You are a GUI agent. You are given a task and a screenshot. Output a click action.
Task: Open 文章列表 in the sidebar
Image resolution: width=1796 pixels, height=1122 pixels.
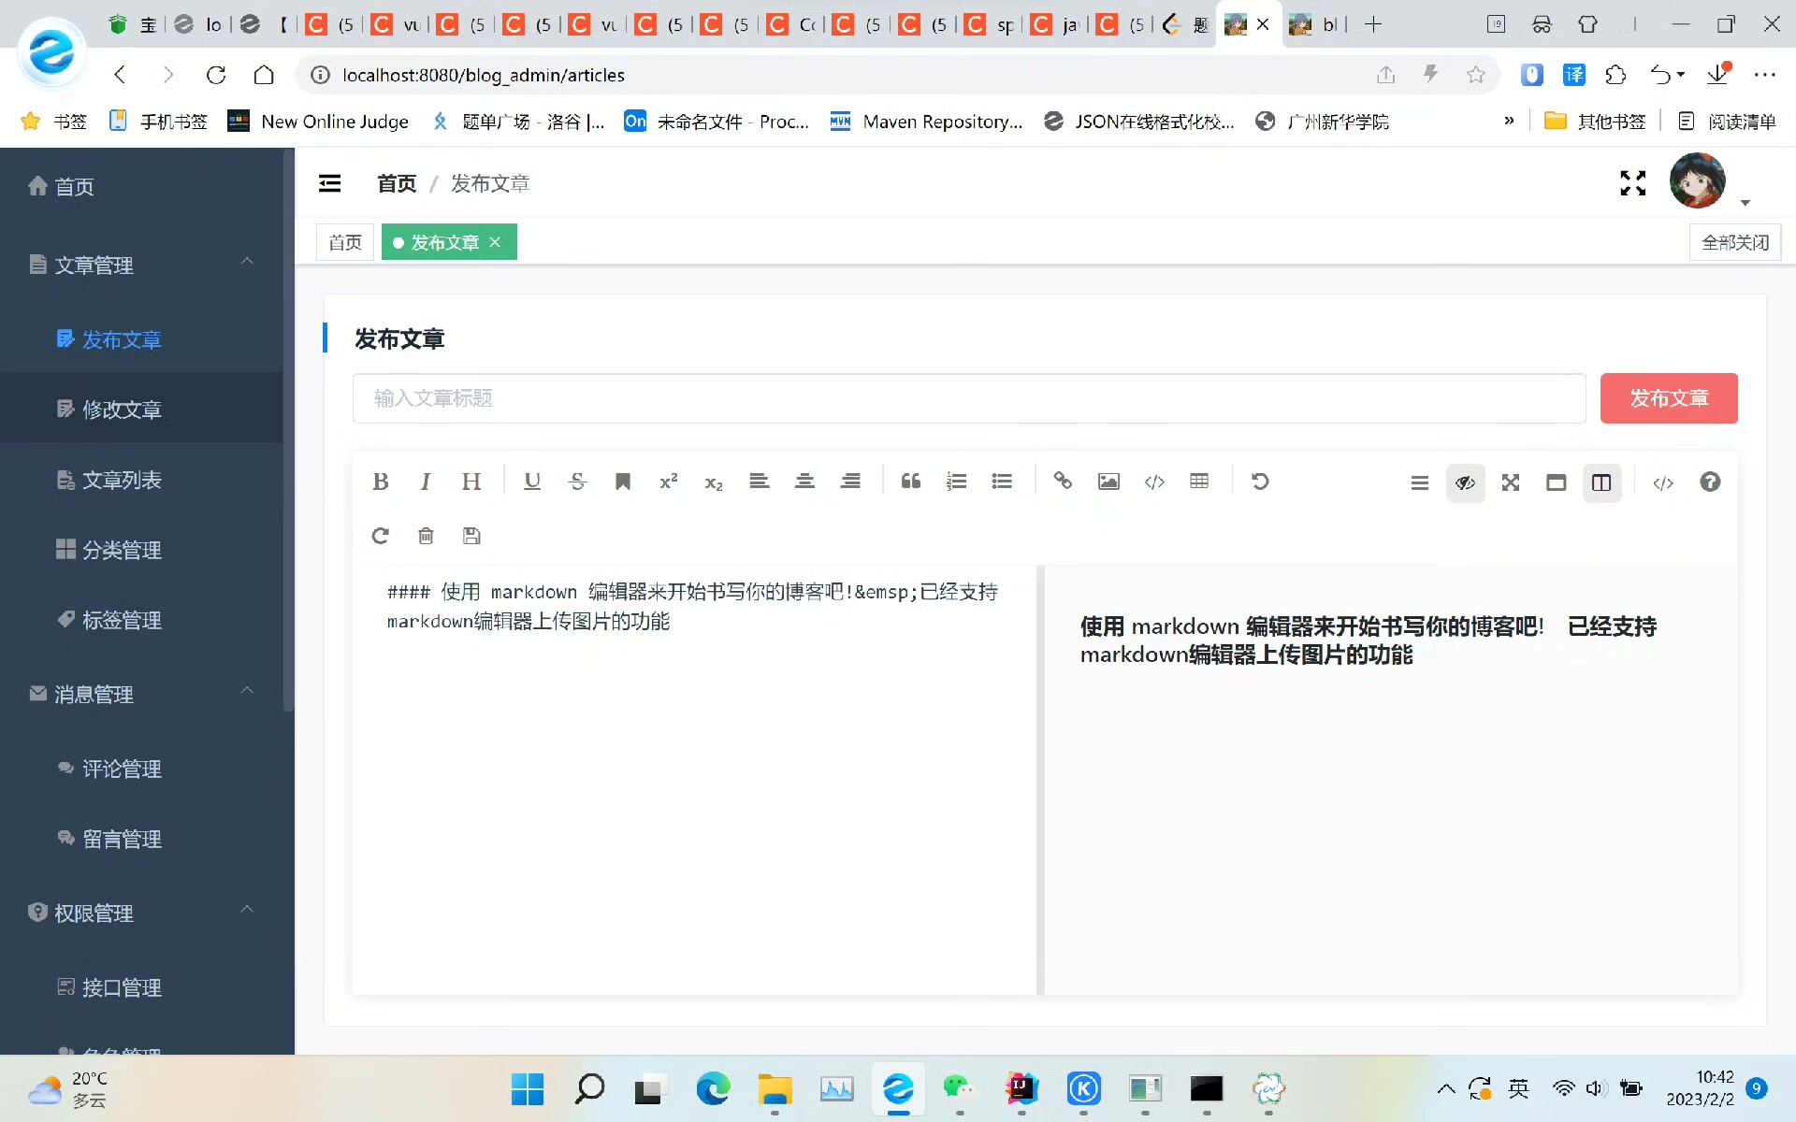tap(122, 480)
